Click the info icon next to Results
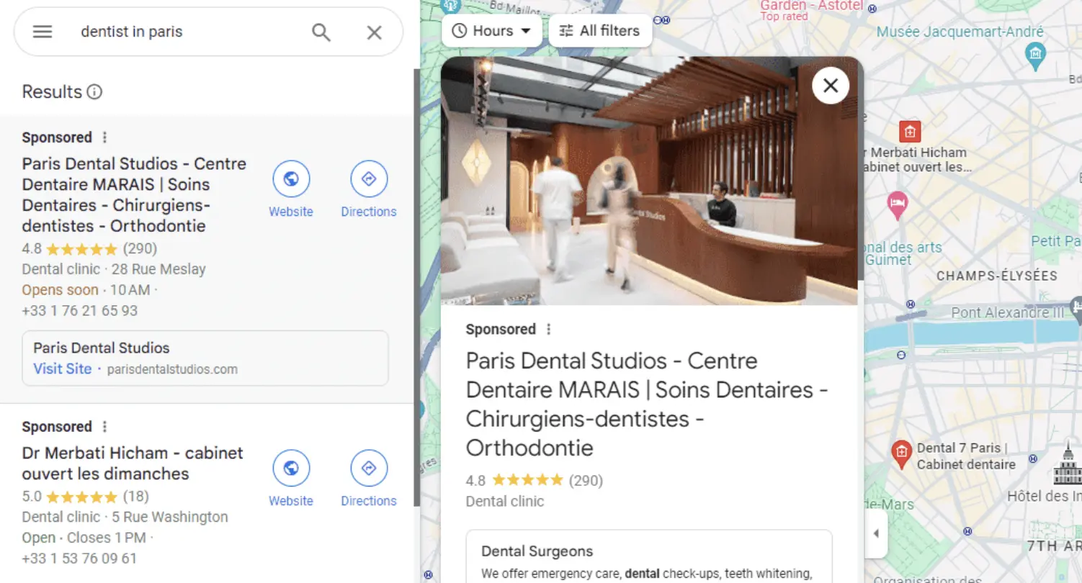The height and width of the screenshot is (583, 1082). pyautogui.click(x=94, y=92)
